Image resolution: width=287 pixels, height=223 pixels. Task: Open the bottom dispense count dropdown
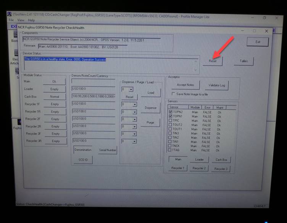(x=134, y=141)
